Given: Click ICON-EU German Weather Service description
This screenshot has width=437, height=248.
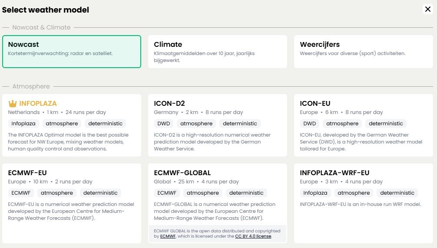Looking at the screenshot, I should tap(361, 142).
